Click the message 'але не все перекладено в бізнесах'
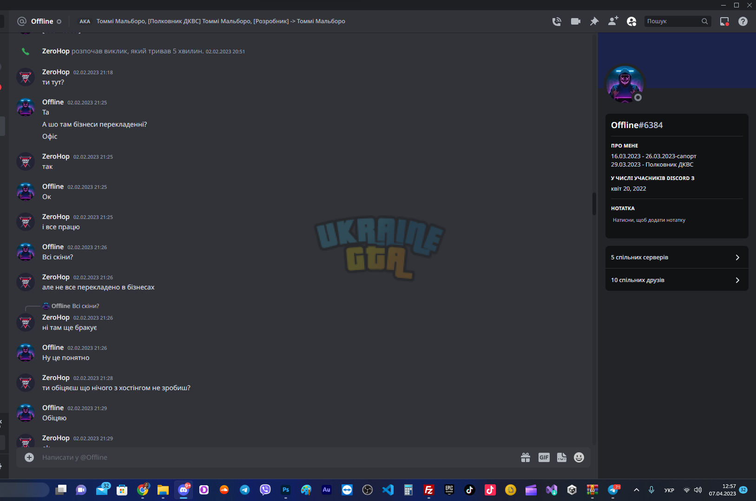This screenshot has height=501, width=756. 98,288
